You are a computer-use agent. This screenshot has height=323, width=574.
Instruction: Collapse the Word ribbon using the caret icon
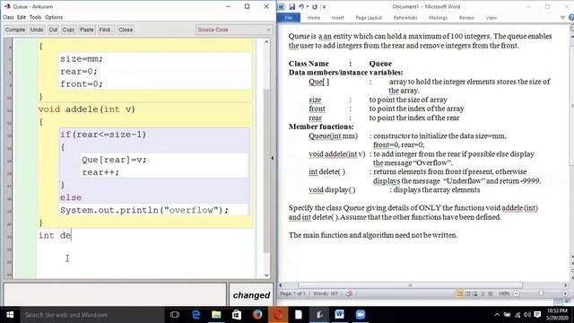click(562, 18)
